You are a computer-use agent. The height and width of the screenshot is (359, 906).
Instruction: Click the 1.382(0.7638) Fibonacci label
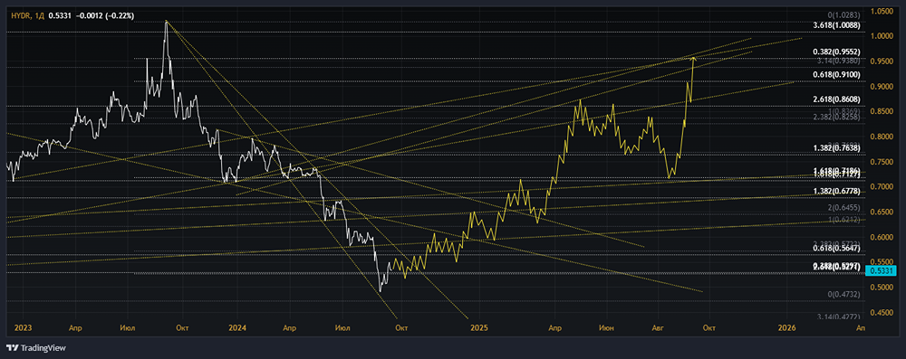click(836, 148)
